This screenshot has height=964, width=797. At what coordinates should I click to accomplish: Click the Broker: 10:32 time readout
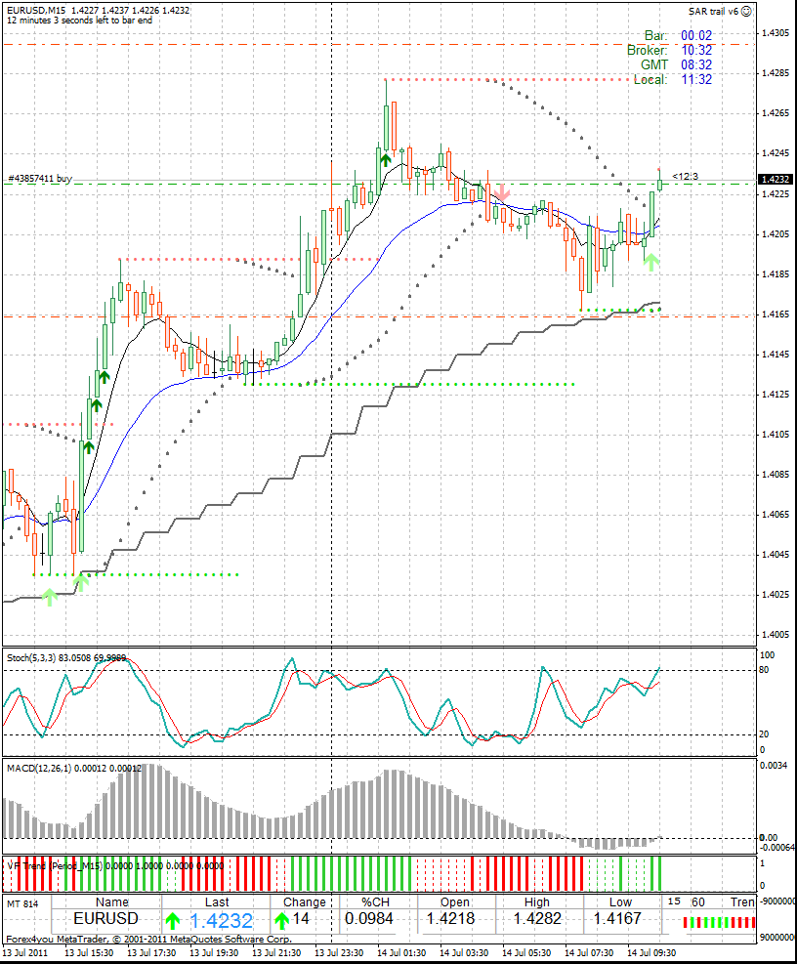click(x=669, y=51)
